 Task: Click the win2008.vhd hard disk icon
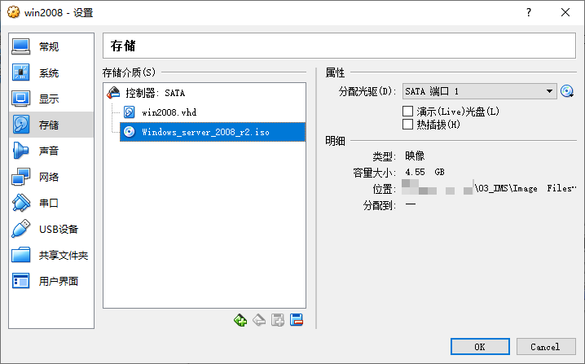tap(129, 112)
